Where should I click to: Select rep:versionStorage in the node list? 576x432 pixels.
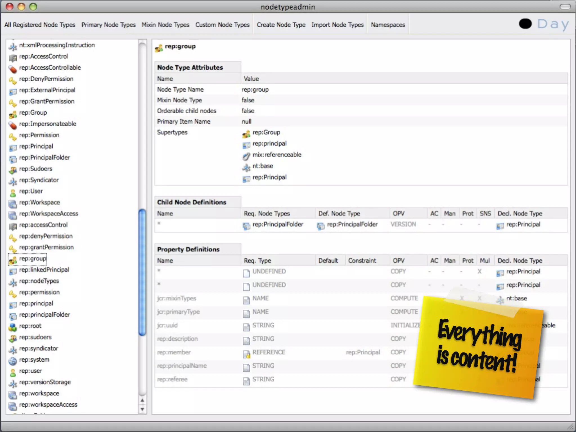[x=45, y=382]
